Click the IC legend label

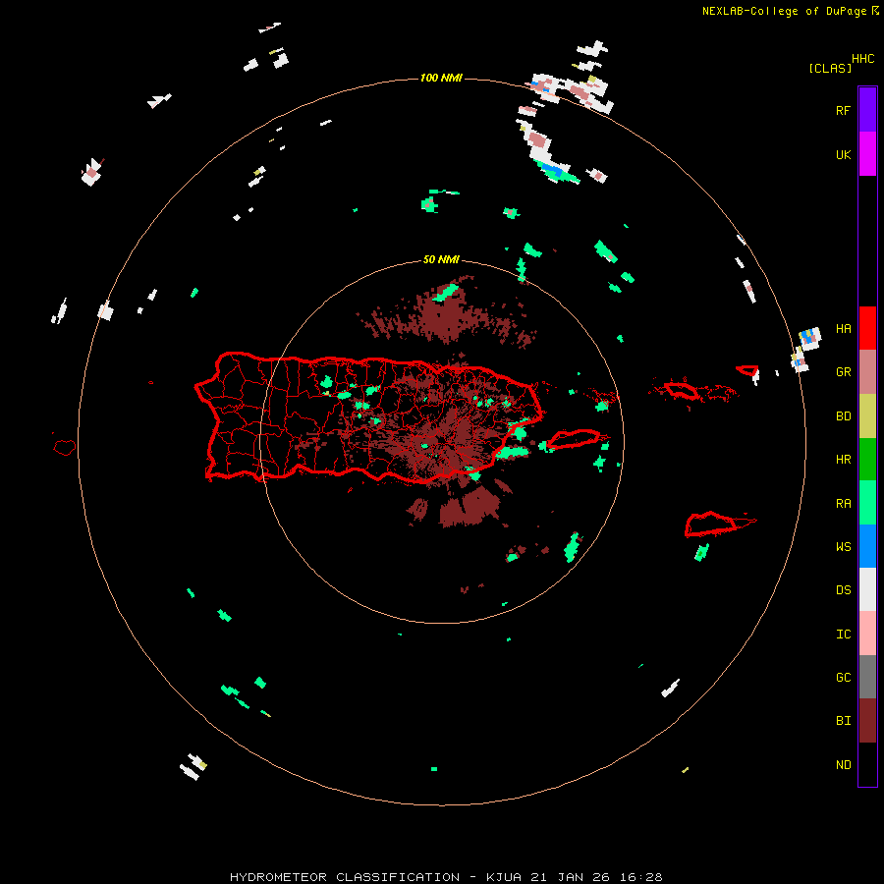pos(843,635)
